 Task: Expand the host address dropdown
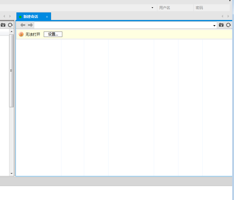(x=152, y=8)
